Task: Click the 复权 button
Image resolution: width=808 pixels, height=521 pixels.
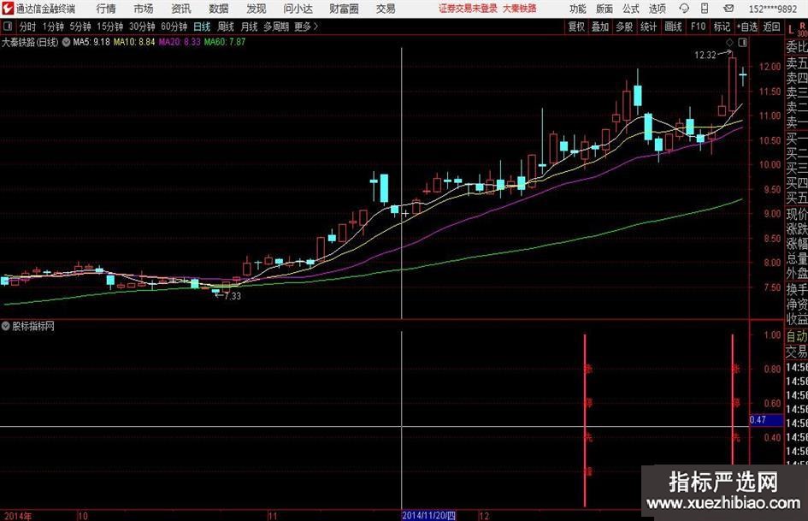Action: pos(576,27)
